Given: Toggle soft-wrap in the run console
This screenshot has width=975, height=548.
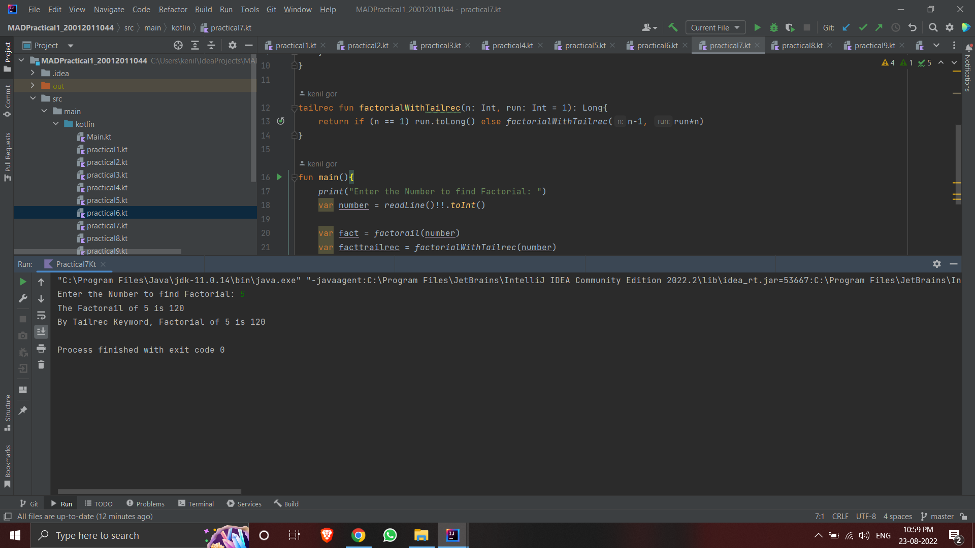Looking at the screenshot, I should (x=41, y=316).
